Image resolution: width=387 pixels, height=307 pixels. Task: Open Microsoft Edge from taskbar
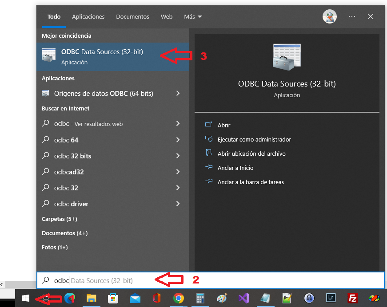(70, 299)
